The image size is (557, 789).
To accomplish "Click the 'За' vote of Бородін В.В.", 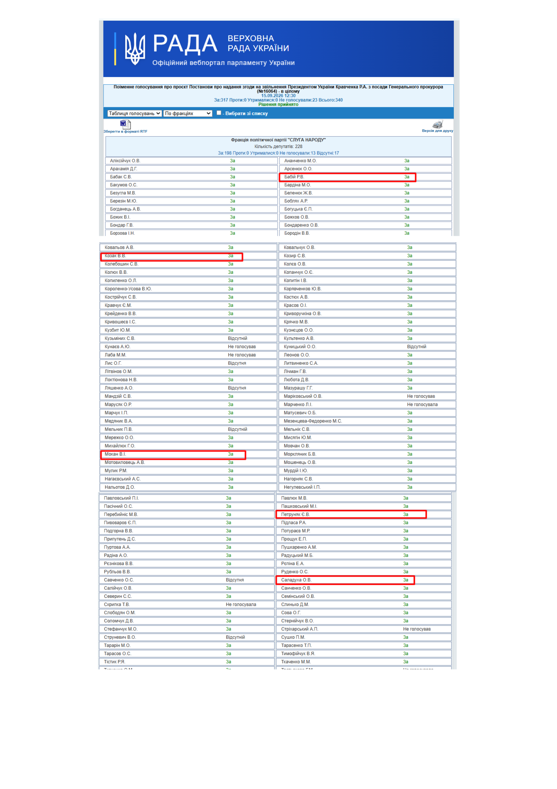I will click(407, 233).
